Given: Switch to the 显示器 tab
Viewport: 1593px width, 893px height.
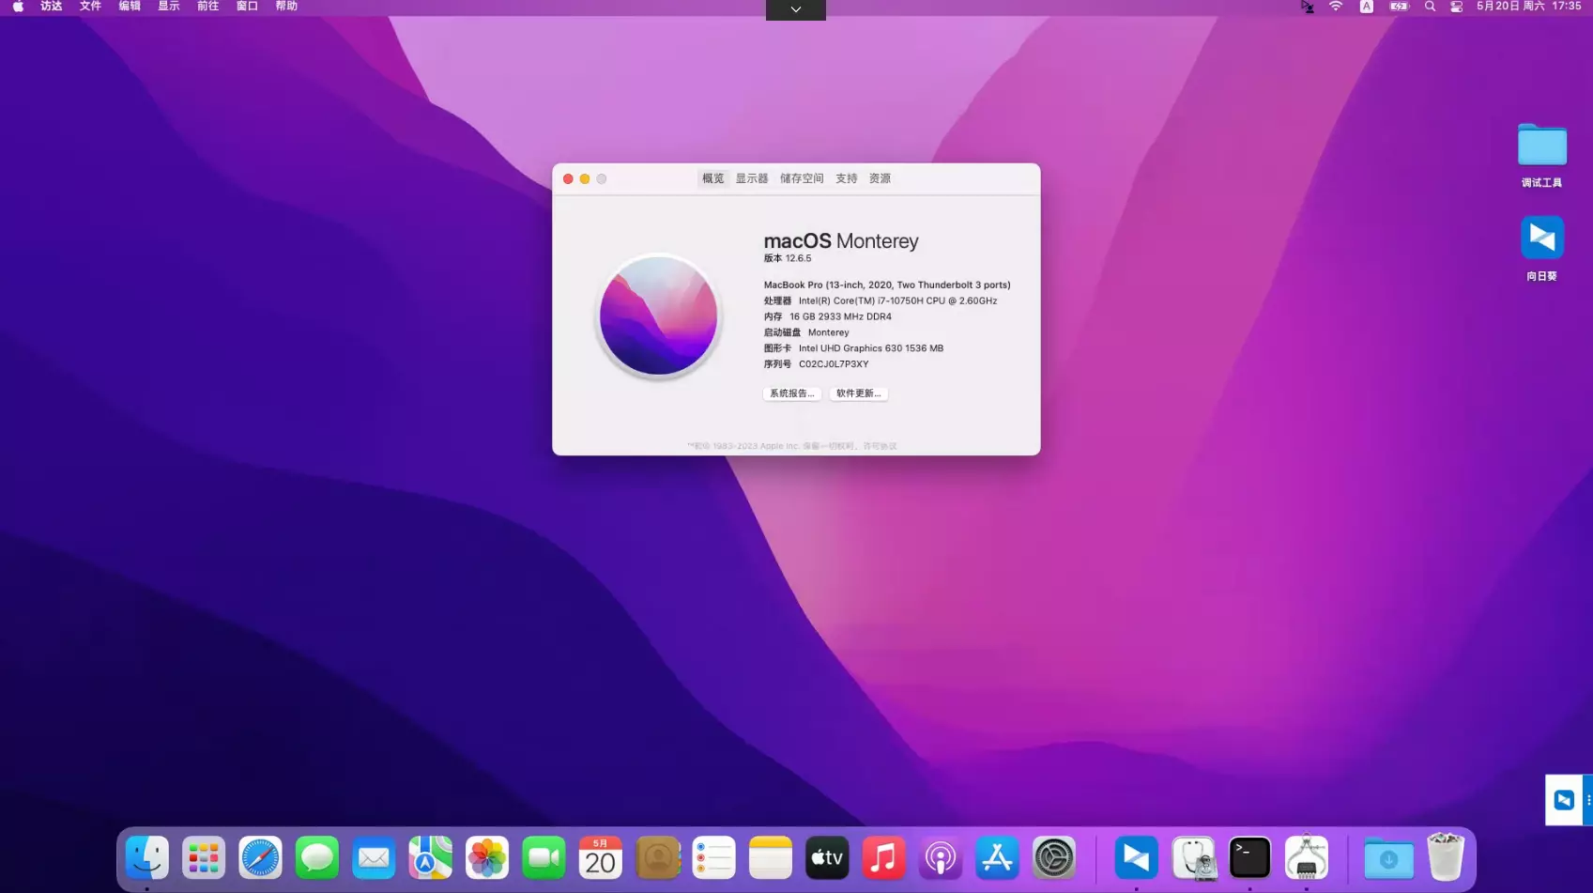Looking at the screenshot, I should point(752,177).
